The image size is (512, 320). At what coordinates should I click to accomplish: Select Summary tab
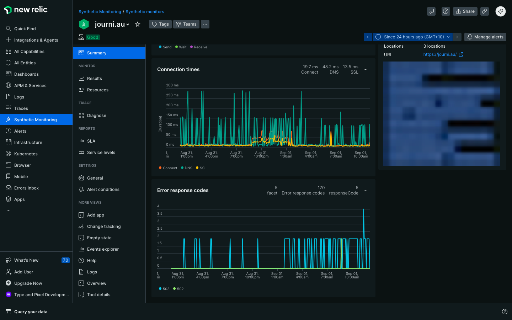109,53
